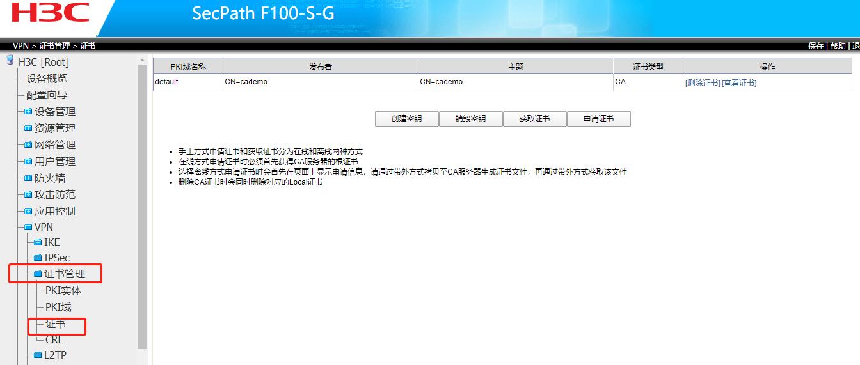Expand the IKE folder icon
The width and height of the screenshot is (860, 365).
37,242
